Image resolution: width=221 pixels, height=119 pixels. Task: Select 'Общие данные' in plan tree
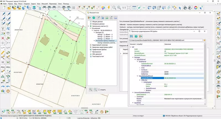click(98, 22)
